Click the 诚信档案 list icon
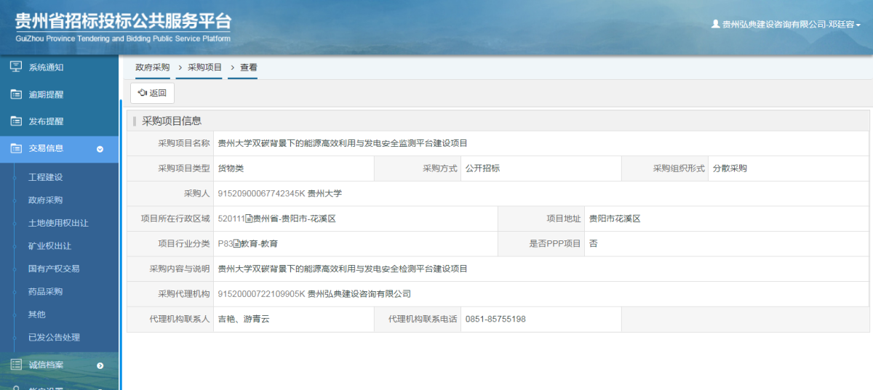Image resolution: width=873 pixels, height=390 pixels. point(16,365)
